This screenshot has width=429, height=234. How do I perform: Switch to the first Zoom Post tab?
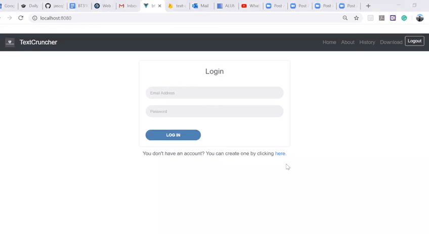pos(275,6)
